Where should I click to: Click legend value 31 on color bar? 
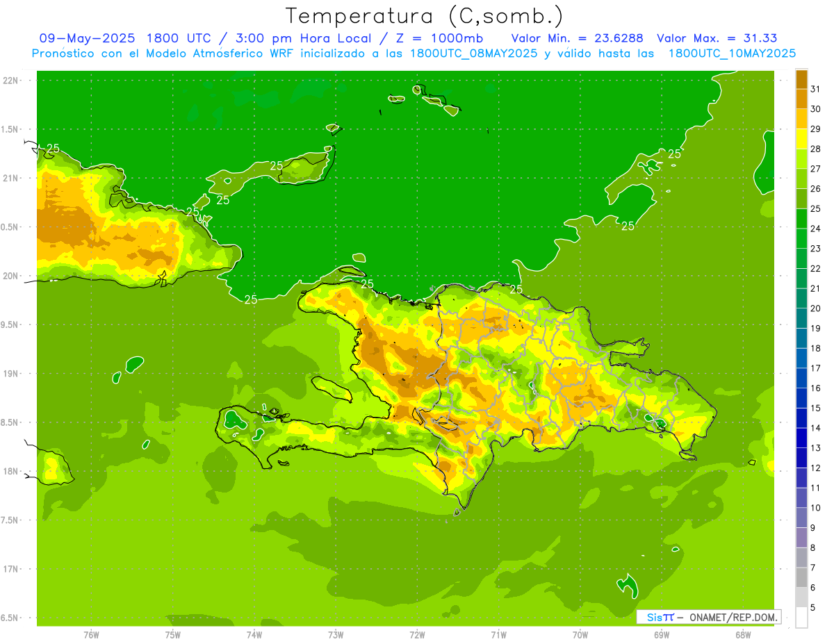(x=816, y=90)
